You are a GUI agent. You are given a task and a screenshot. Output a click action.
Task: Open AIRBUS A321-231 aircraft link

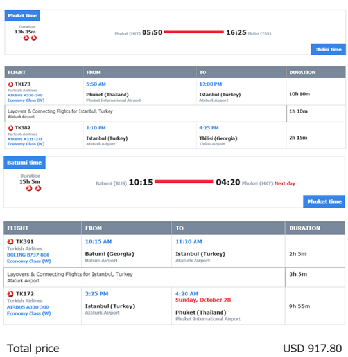pos(25,139)
